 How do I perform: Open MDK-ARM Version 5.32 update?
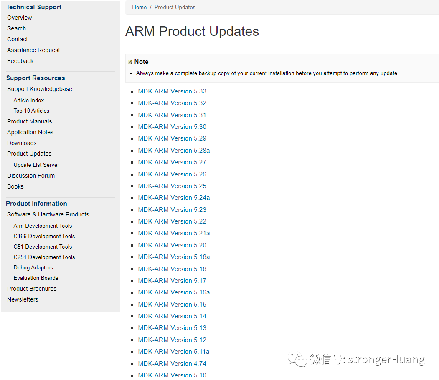point(172,103)
